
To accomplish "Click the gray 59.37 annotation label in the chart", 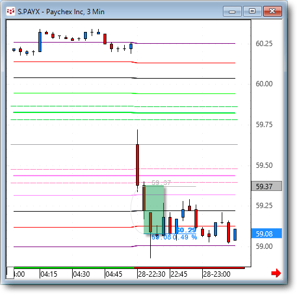I will click(x=161, y=183).
